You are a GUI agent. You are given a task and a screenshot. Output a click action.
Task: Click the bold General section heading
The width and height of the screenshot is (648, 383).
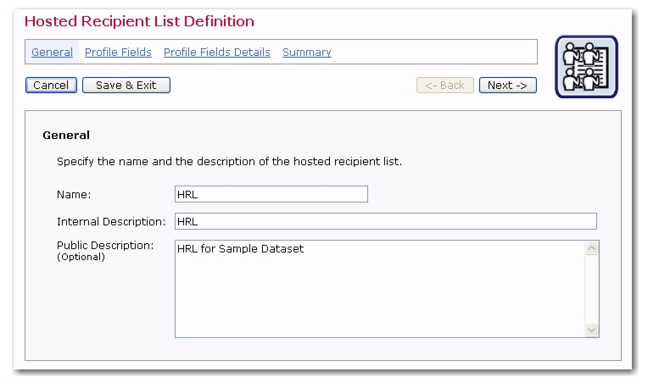coord(66,136)
